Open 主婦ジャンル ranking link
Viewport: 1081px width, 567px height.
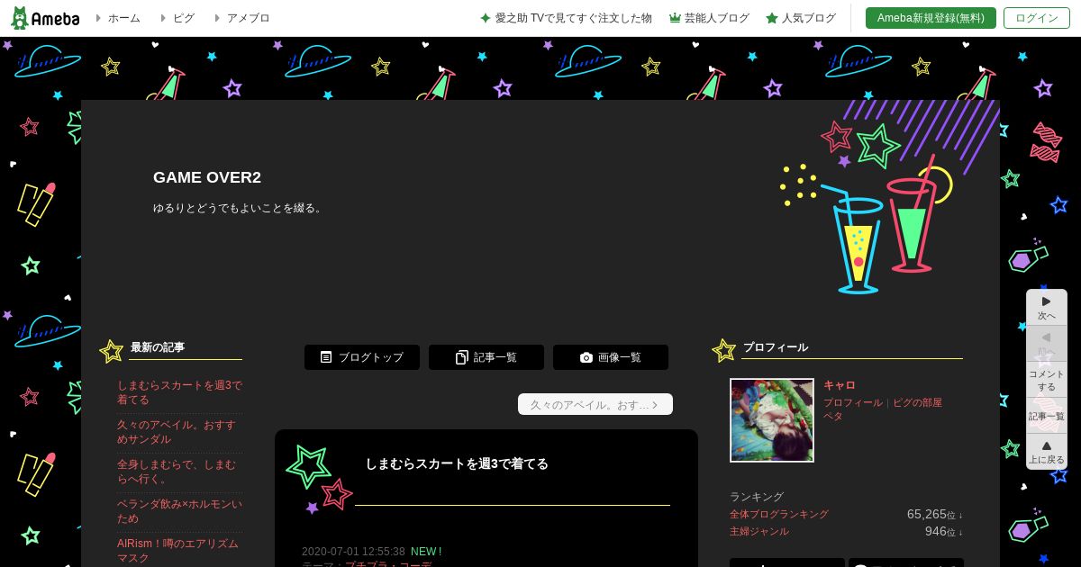tap(759, 531)
